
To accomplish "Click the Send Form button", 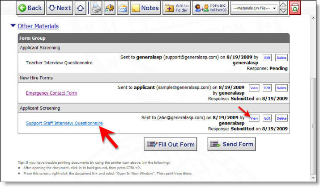I will coord(232,144).
